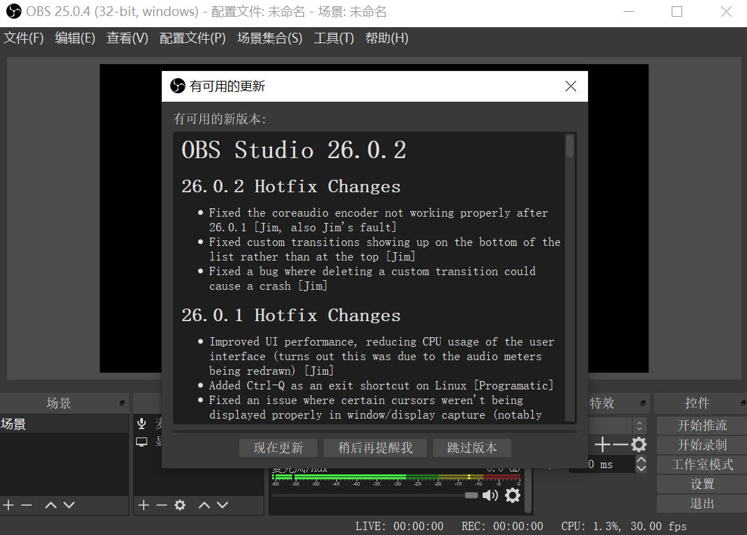
Task: Click the CPU: 1.3%, 30.00 fps status
Action: 624,526
